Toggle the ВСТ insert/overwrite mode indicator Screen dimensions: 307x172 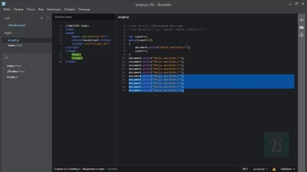(245, 169)
